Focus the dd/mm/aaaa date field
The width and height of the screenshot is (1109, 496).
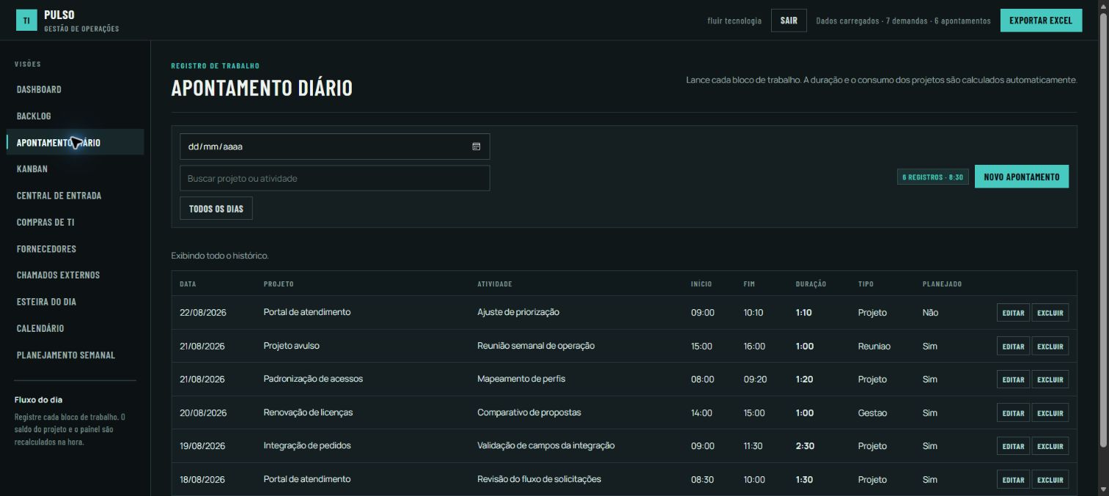(335, 147)
